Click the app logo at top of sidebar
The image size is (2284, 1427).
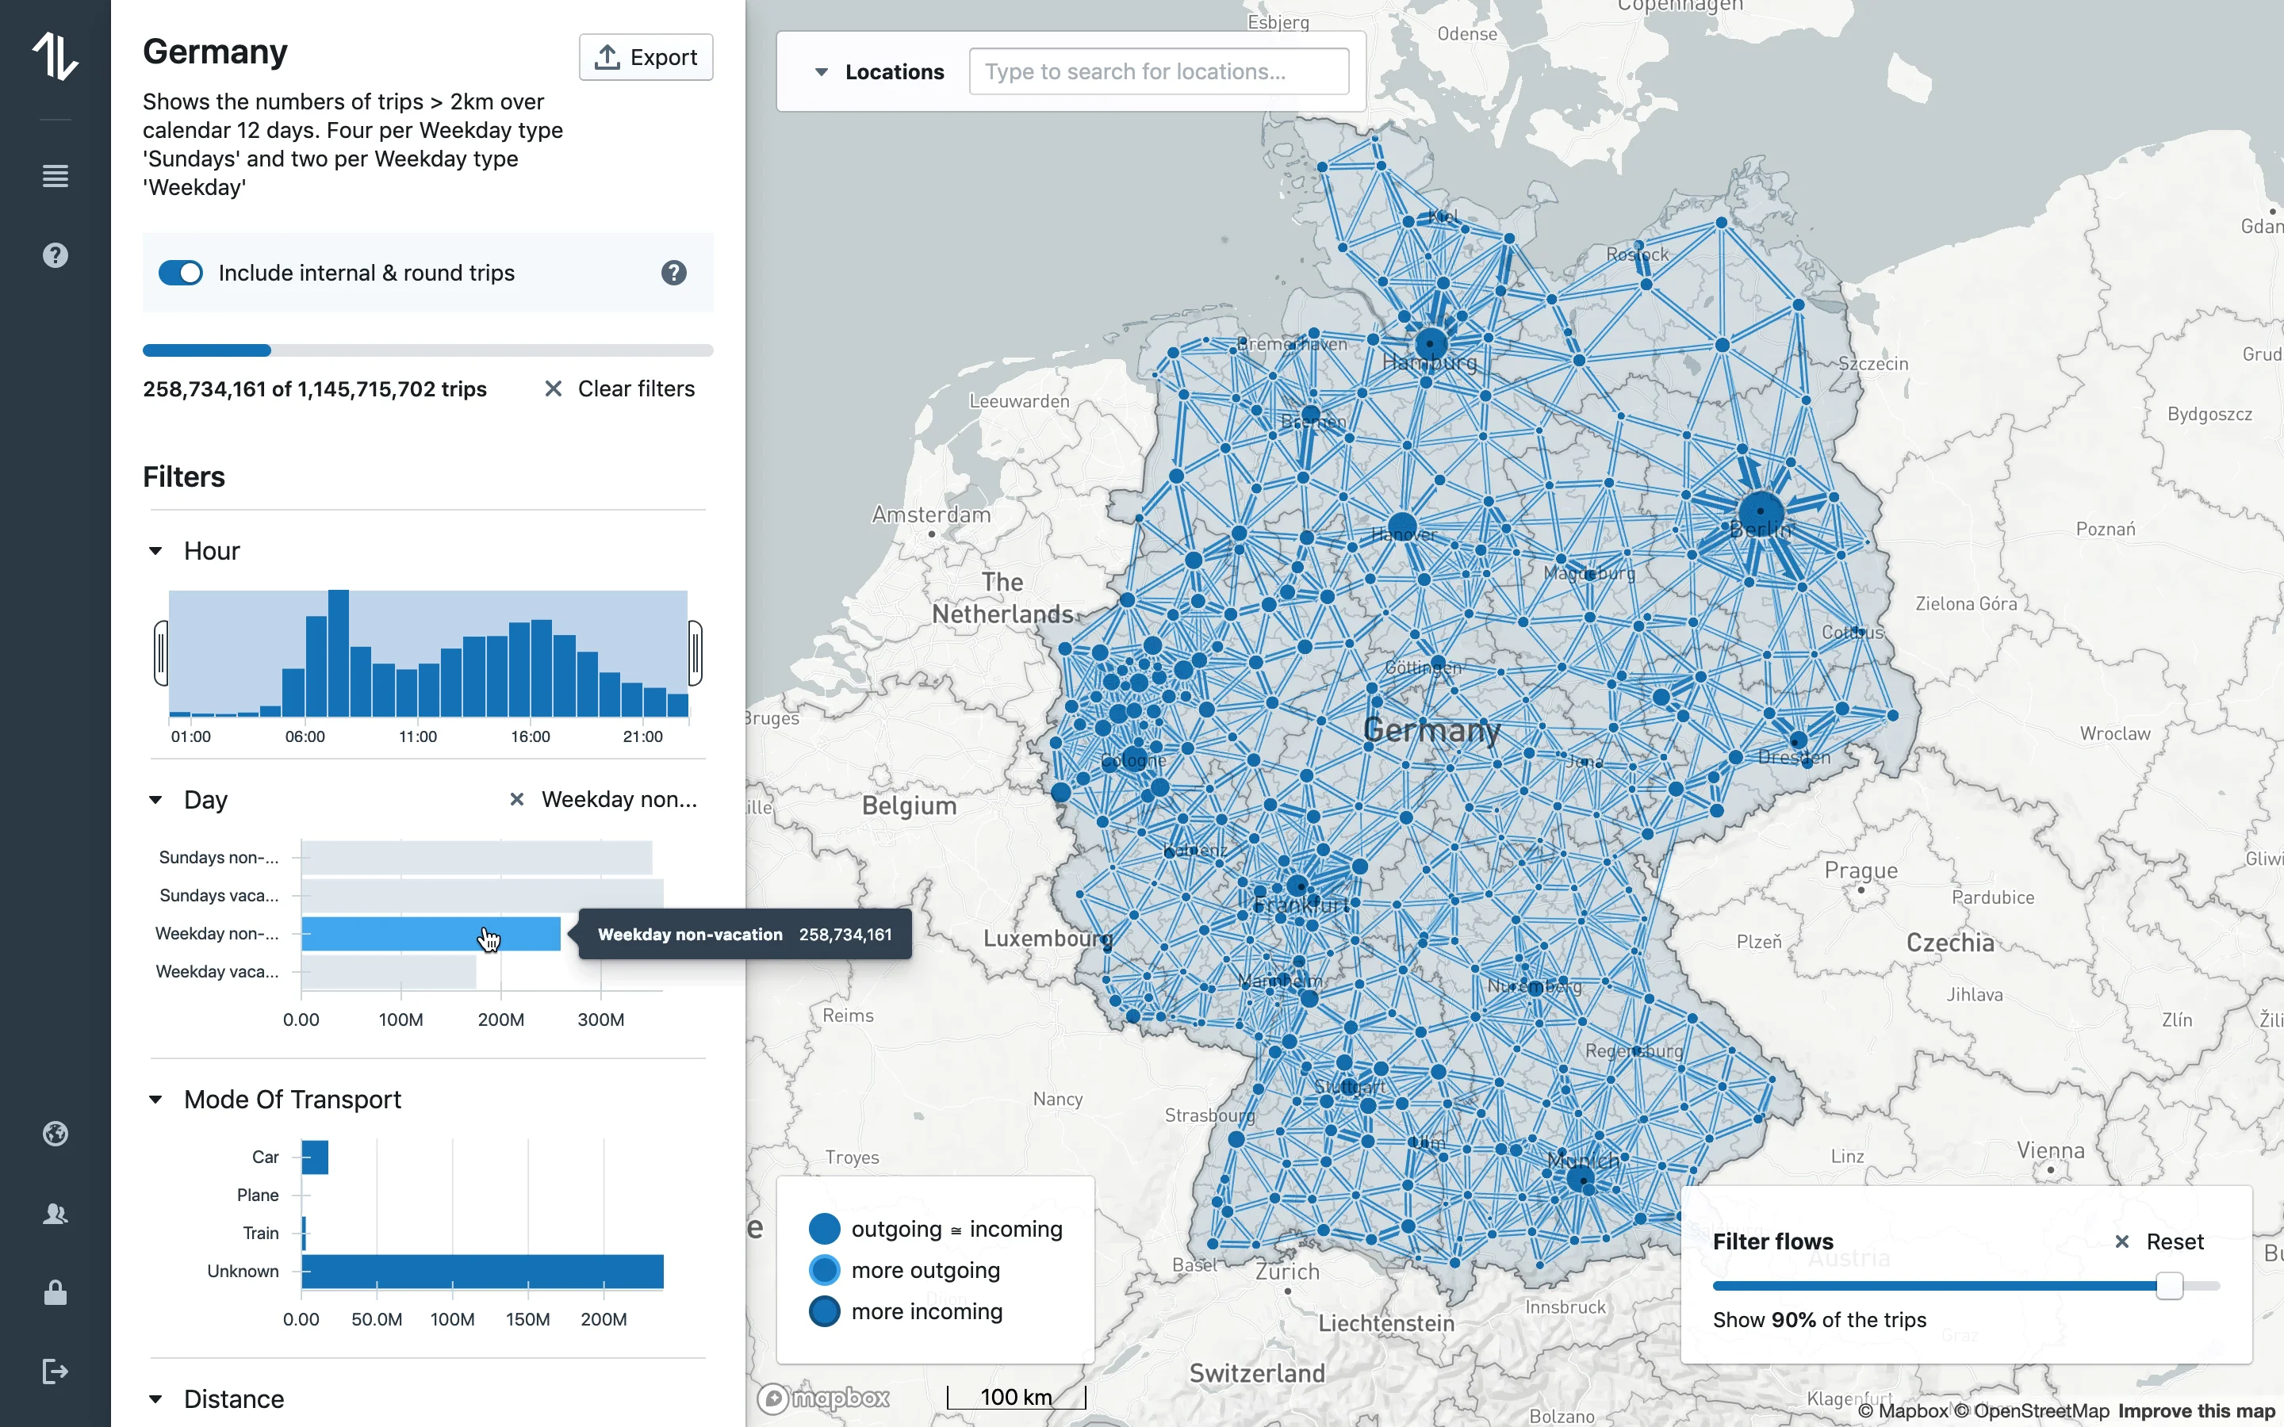(55, 56)
